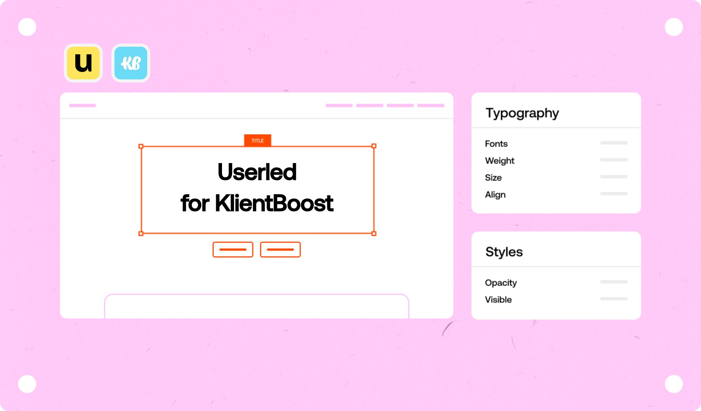
Task: Click top-left resize handle of title box
Action: click(141, 146)
